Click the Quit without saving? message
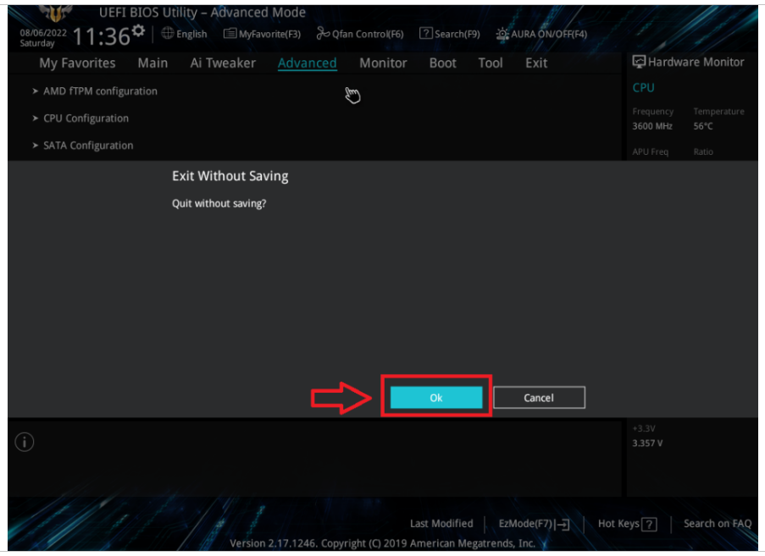This screenshot has width=765, height=556. [x=219, y=203]
